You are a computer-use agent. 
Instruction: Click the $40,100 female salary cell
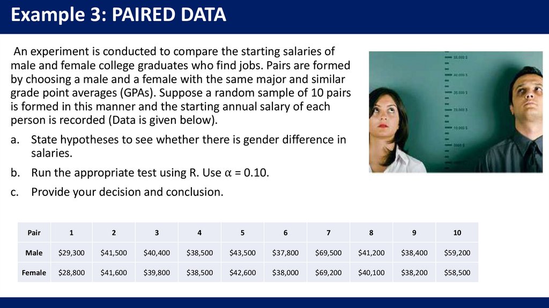371,273
